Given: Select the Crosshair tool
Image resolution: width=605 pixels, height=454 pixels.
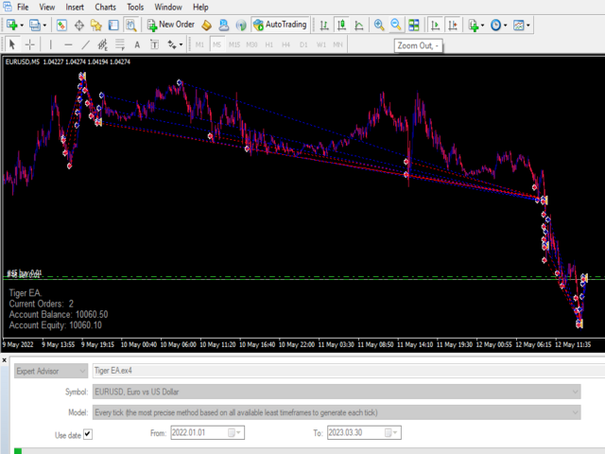Looking at the screenshot, I should (31, 44).
